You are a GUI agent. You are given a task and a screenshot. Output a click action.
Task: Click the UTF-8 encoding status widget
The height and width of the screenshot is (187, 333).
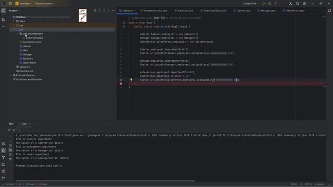[308, 184]
